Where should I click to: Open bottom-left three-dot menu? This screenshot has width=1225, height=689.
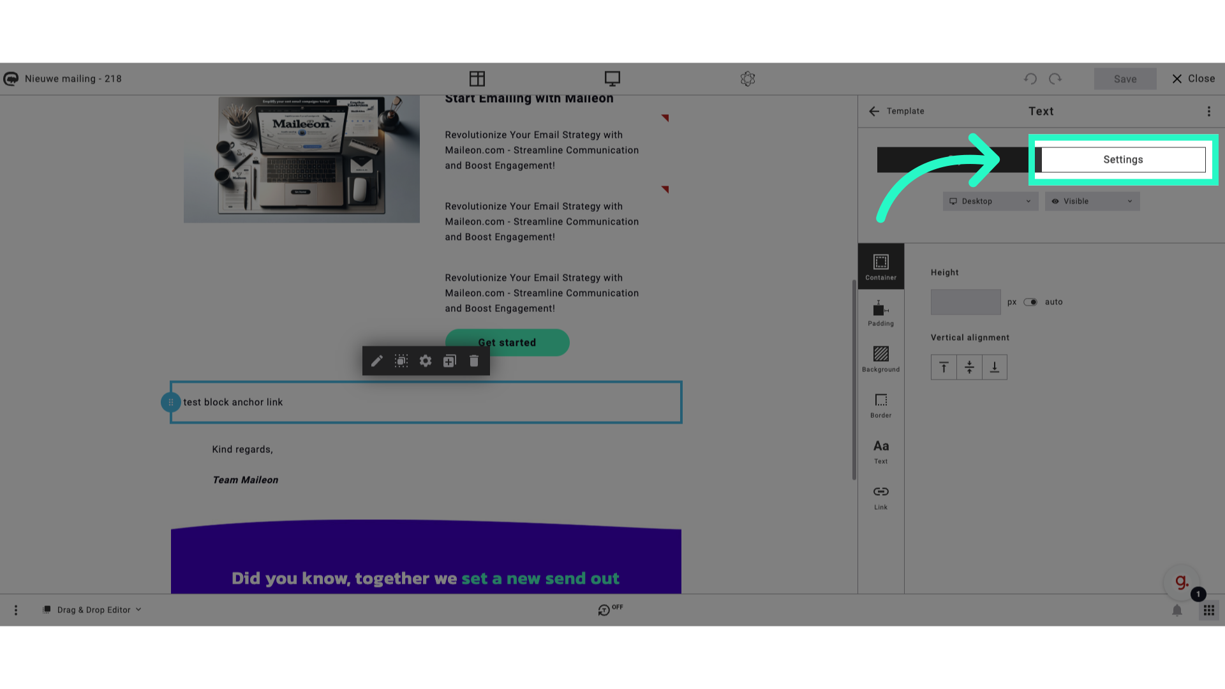16,611
